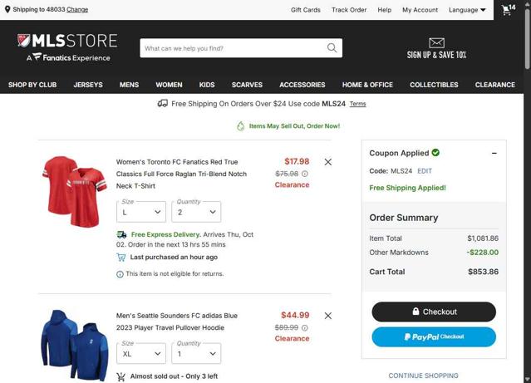Collapse the Coupon Applied section
531x383 pixels.
coord(494,153)
